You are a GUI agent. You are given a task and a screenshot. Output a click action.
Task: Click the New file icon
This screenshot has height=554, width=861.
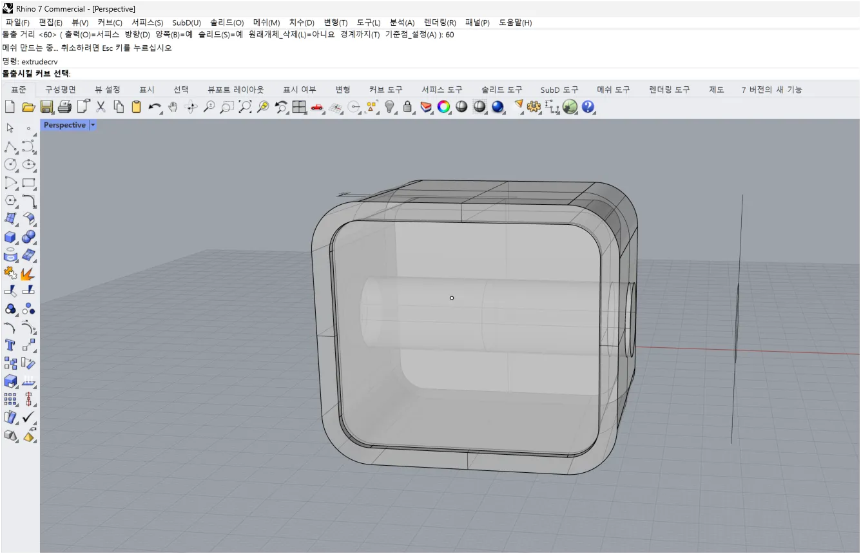click(x=10, y=107)
